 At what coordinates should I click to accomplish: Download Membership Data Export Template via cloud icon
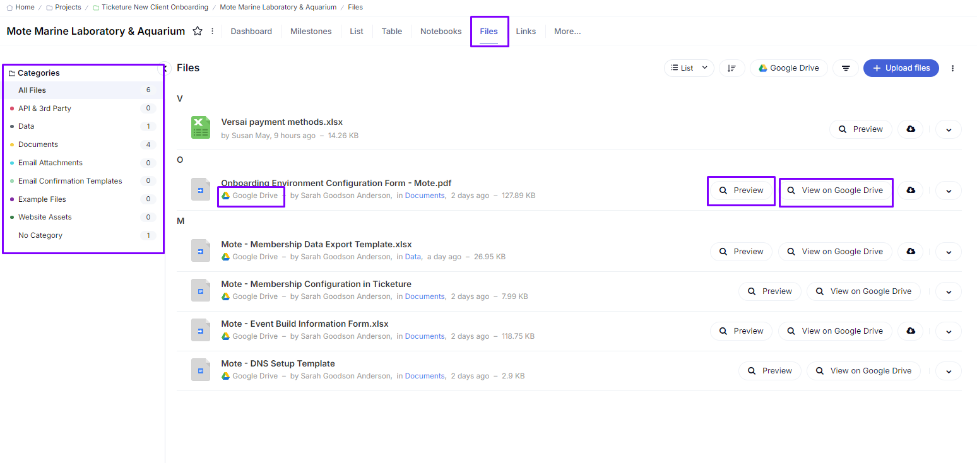(x=911, y=252)
